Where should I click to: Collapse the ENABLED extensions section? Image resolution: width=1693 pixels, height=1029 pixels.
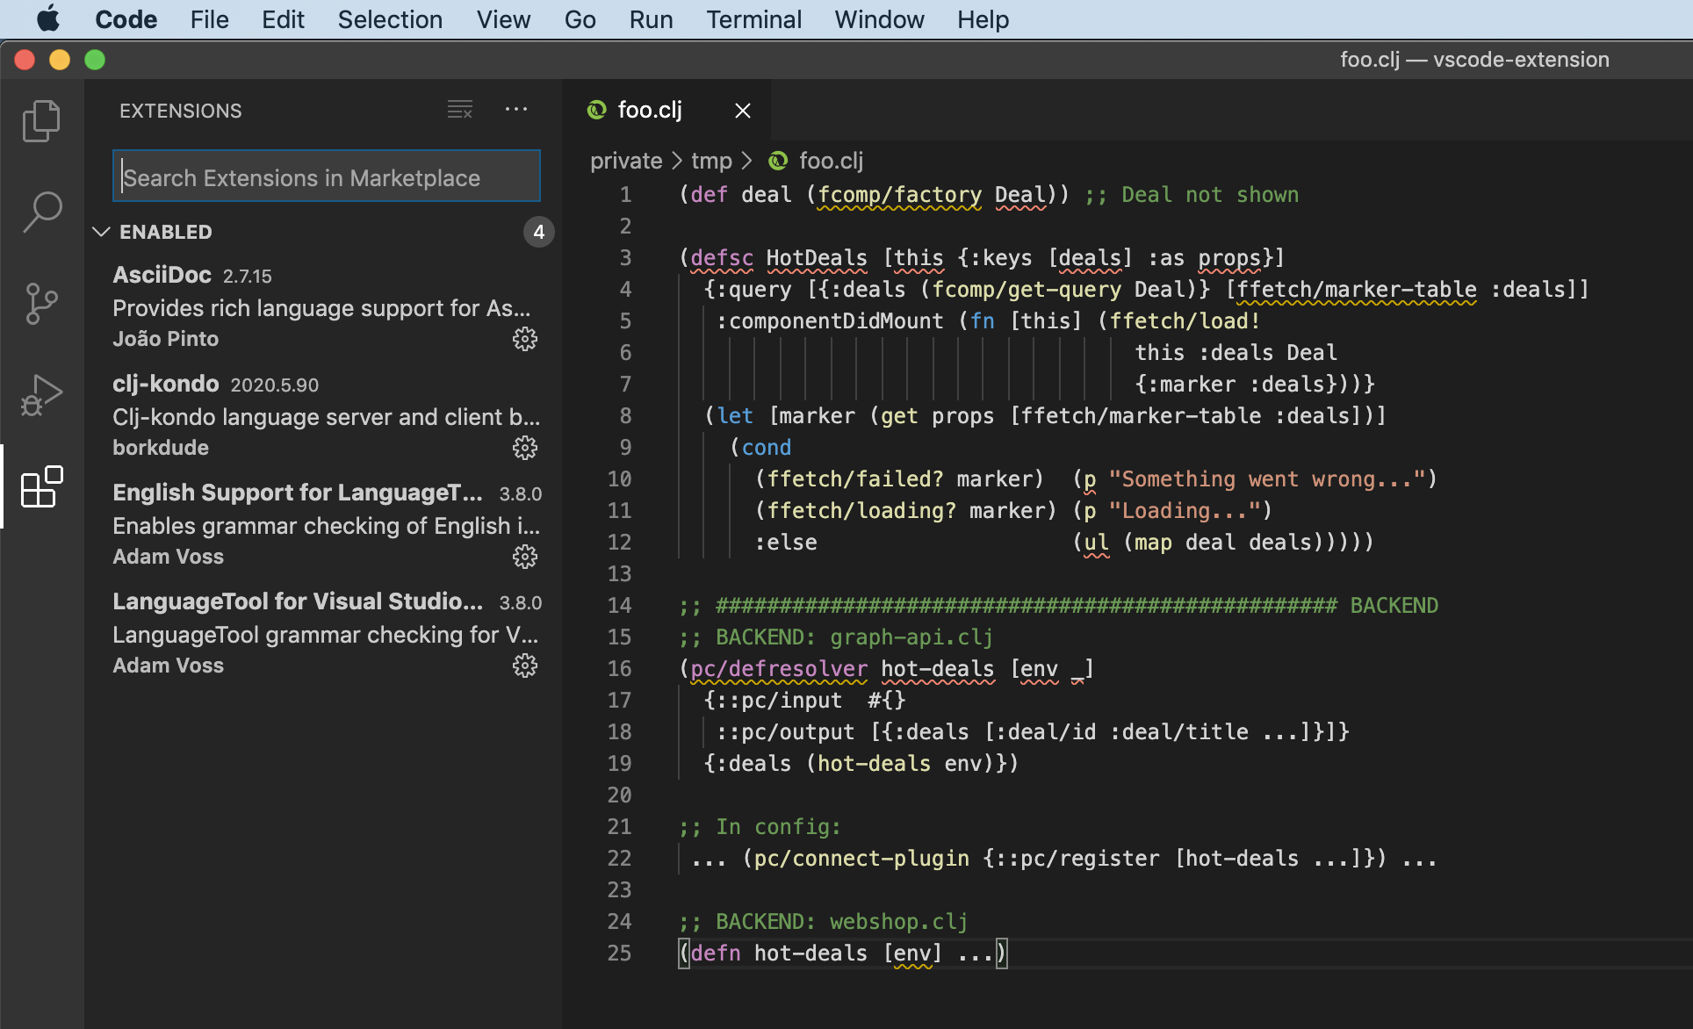click(101, 232)
